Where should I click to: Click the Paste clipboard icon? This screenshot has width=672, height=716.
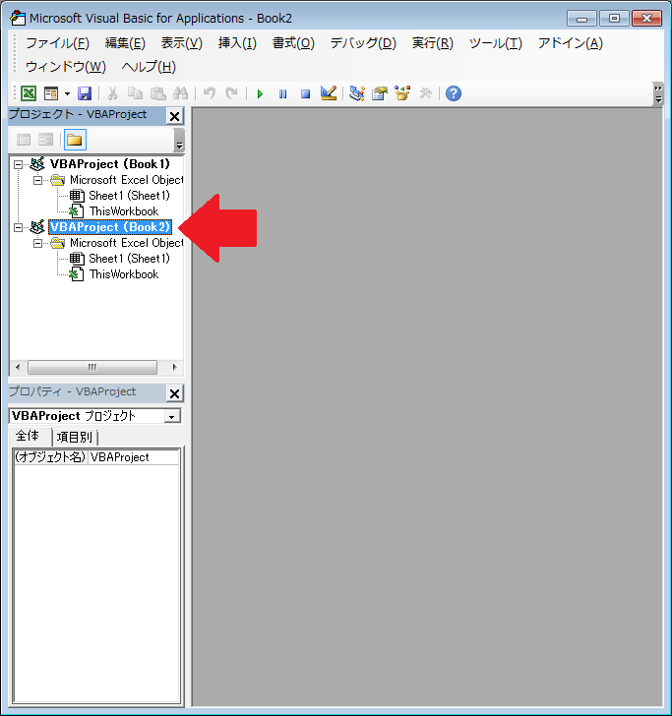pyautogui.click(x=158, y=93)
